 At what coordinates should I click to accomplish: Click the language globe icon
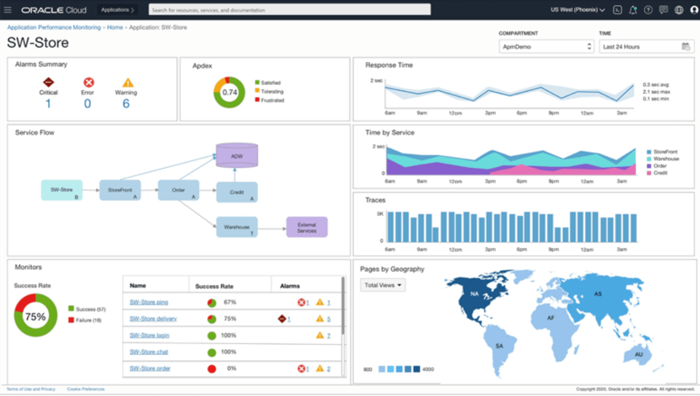(679, 9)
